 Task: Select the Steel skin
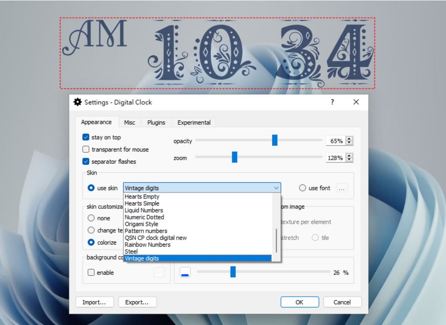coord(198,251)
